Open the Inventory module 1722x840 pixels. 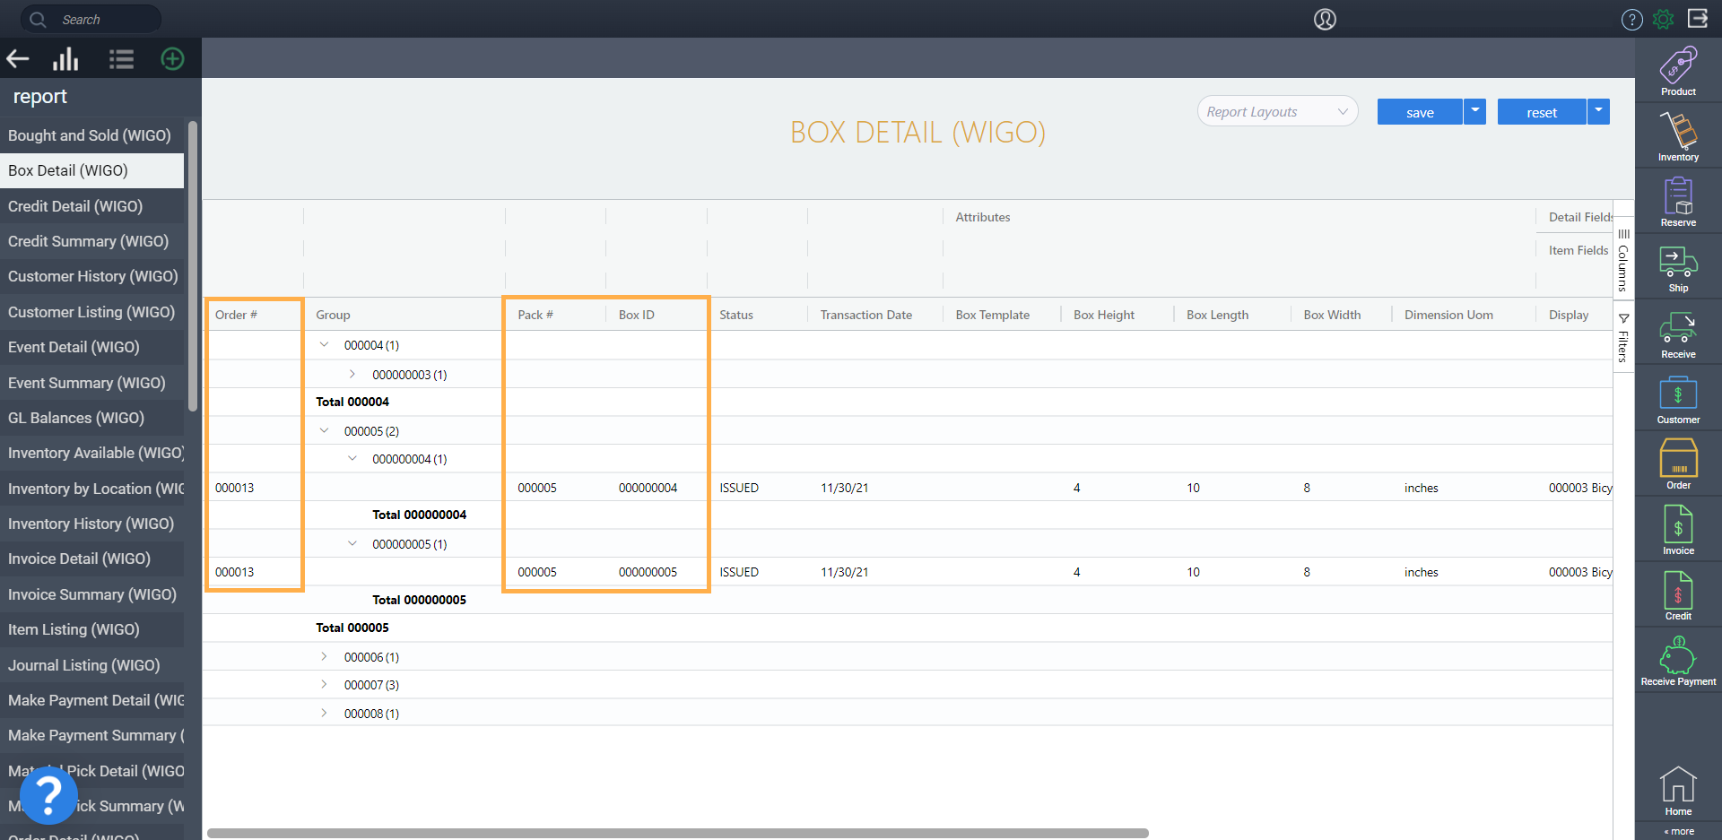coord(1678,136)
